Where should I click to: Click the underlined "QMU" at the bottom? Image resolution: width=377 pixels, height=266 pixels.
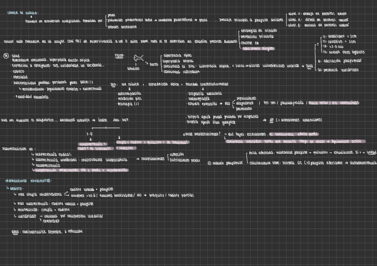tap(16, 231)
